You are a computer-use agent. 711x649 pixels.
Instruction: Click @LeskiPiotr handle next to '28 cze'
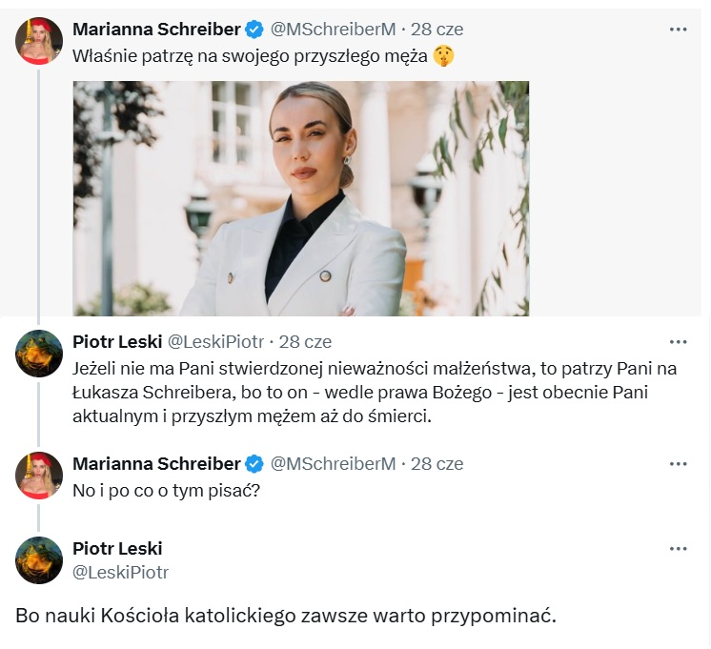point(216,341)
